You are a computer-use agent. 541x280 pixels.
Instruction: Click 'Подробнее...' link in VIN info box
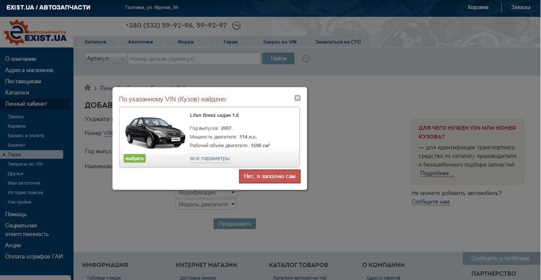(437, 173)
